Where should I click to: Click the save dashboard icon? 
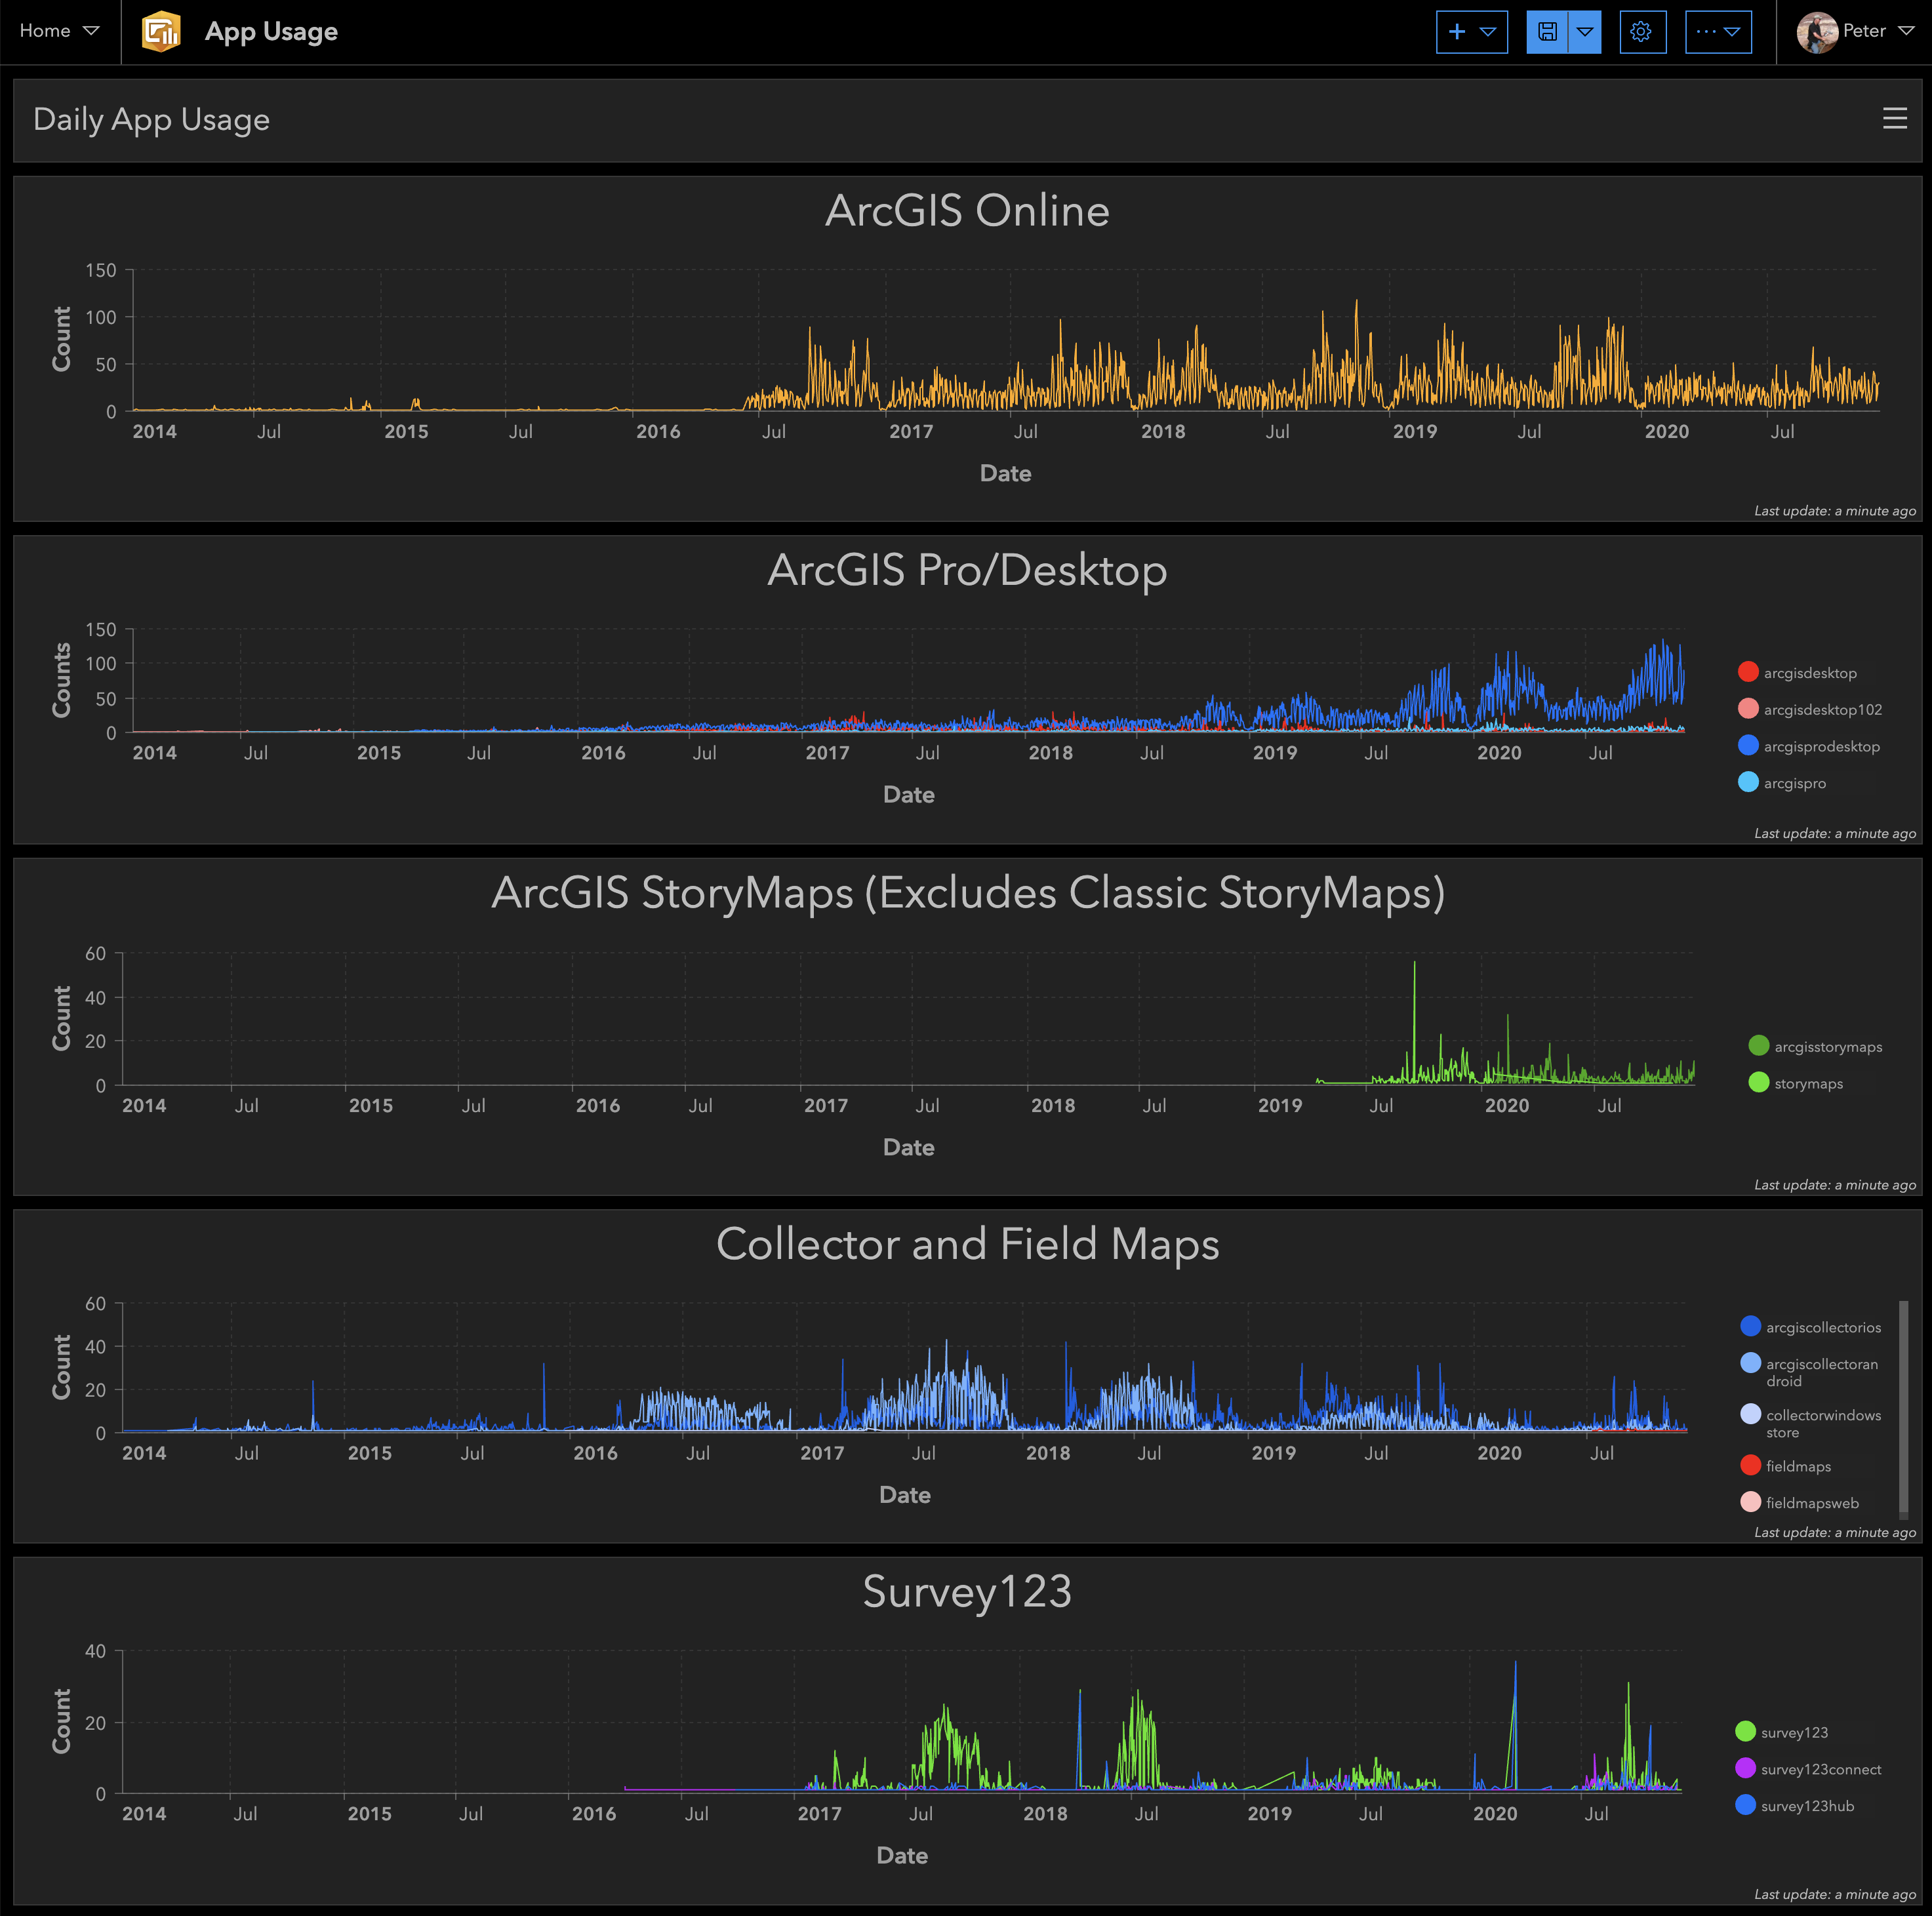1547,31
